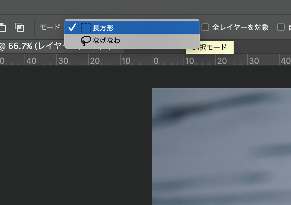
Task: Click the dashed rectangle marquee icon
Action: click(x=86, y=28)
